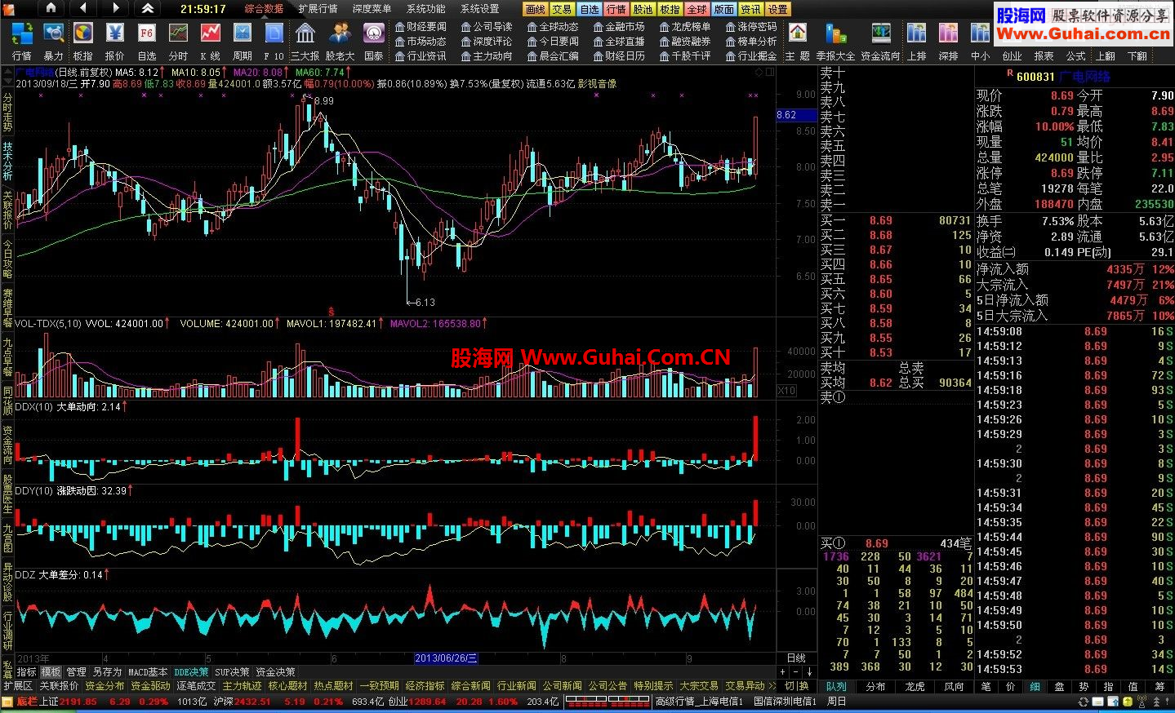Collapse the toolbar with double-chevron icon
The height and width of the screenshot is (713, 1175).
click(x=148, y=8)
